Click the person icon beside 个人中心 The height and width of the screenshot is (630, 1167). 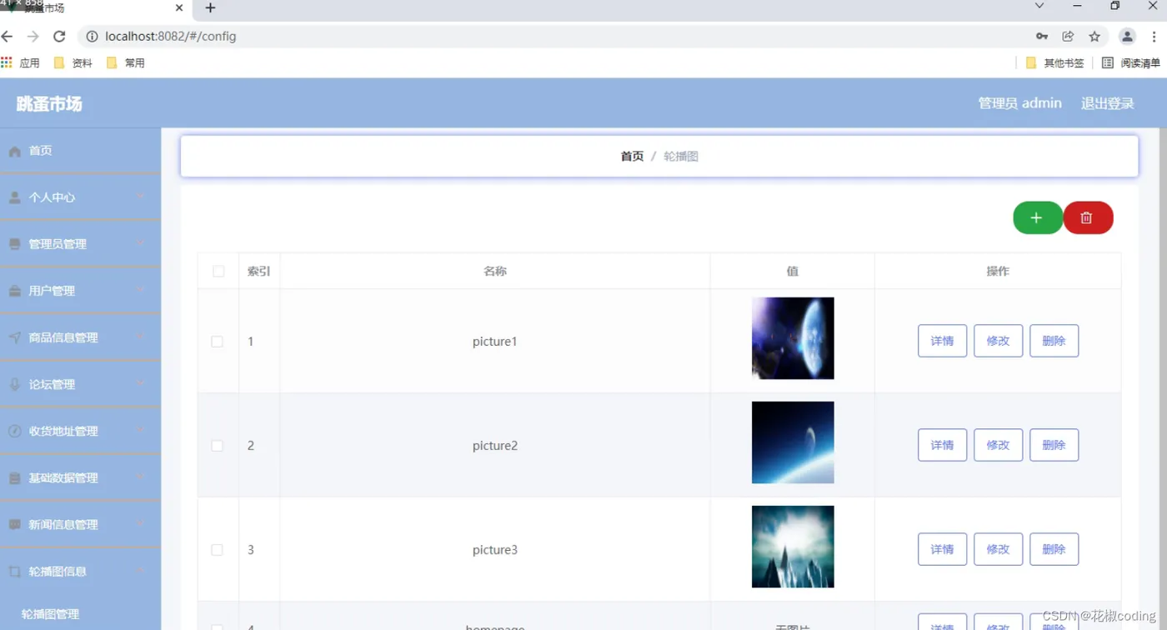pyautogui.click(x=15, y=198)
